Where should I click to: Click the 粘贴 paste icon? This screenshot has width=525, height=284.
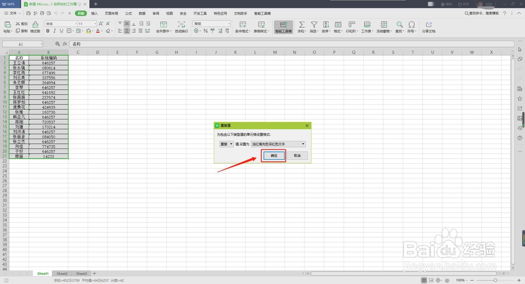7,25
